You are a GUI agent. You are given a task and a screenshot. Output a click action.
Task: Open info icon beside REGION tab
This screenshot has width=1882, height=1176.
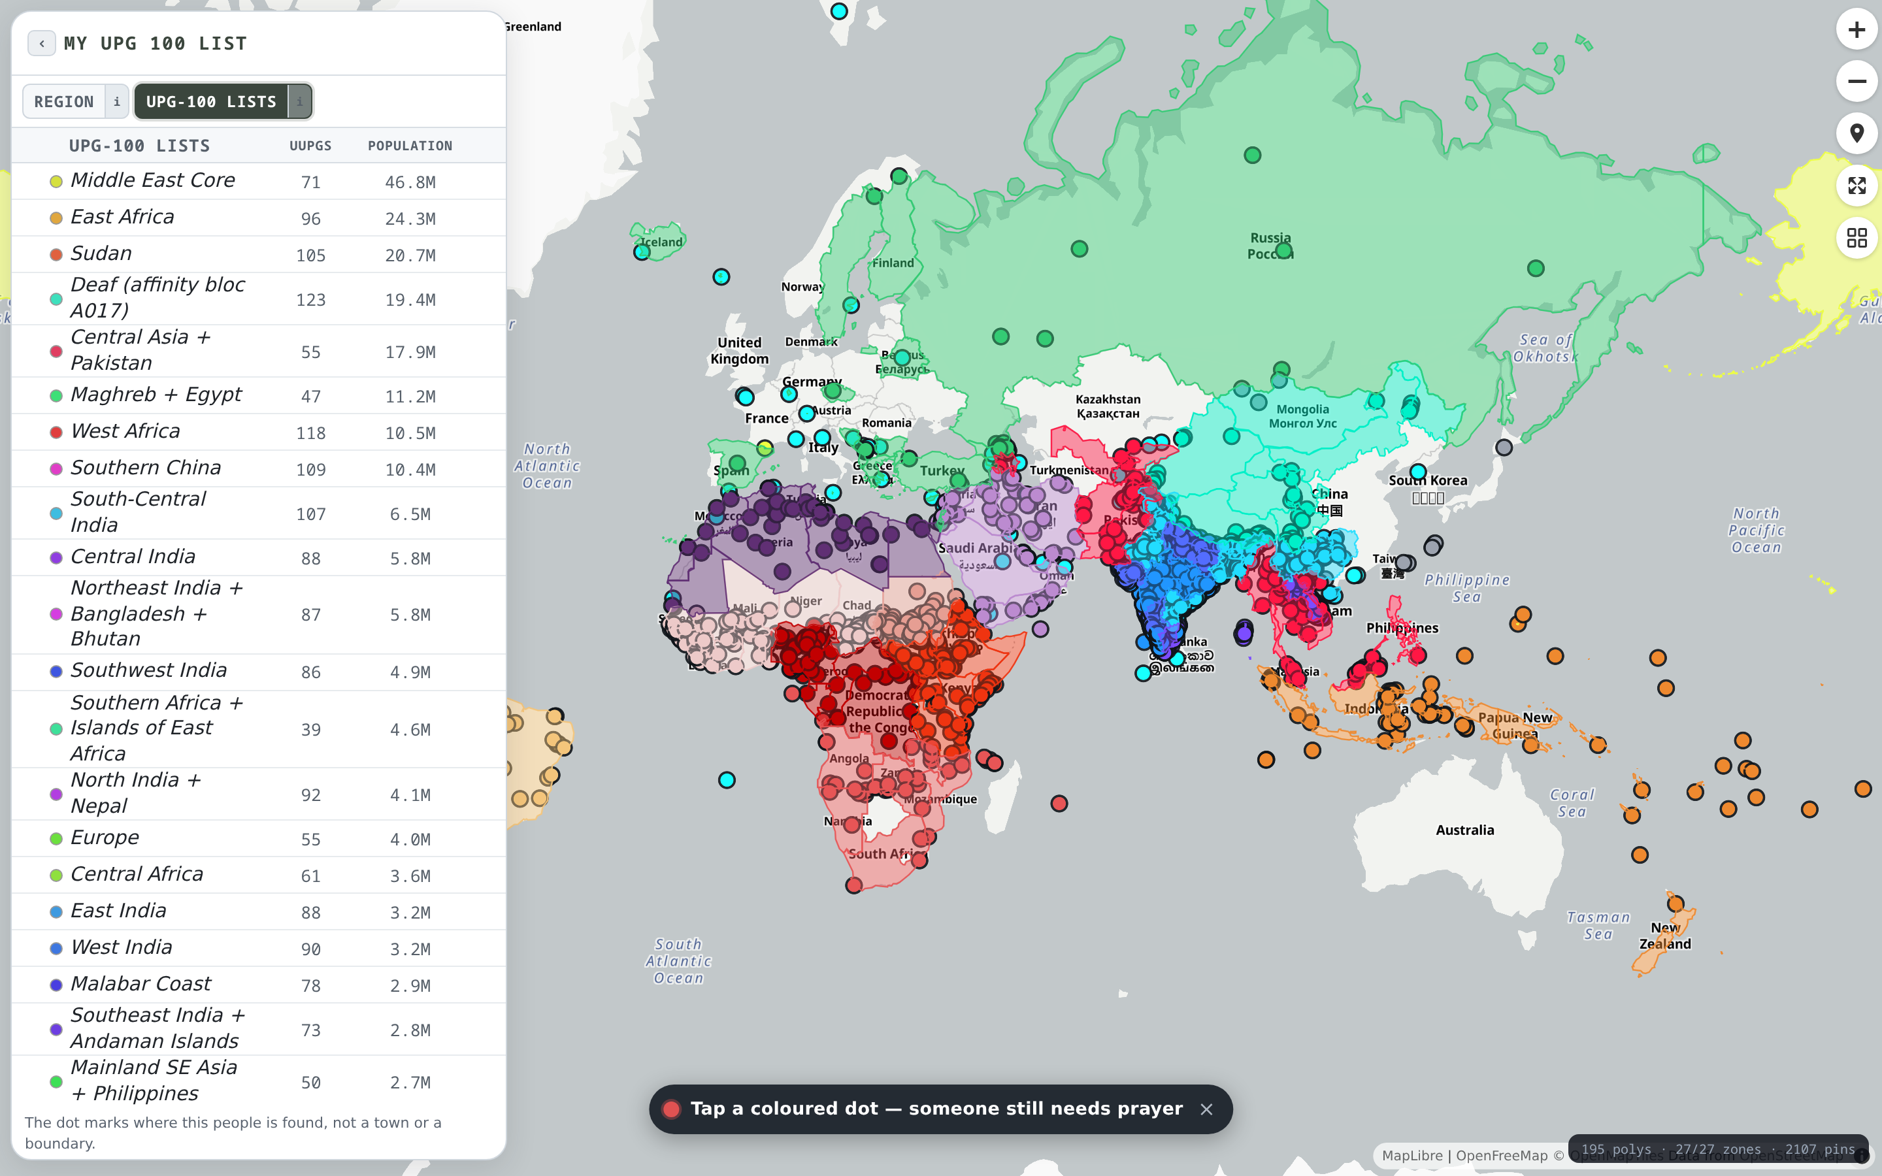click(x=117, y=102)
